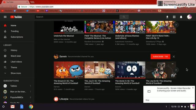
Task: Open Ivanotronic Ivanotron channel link
Action: [124, 42]
